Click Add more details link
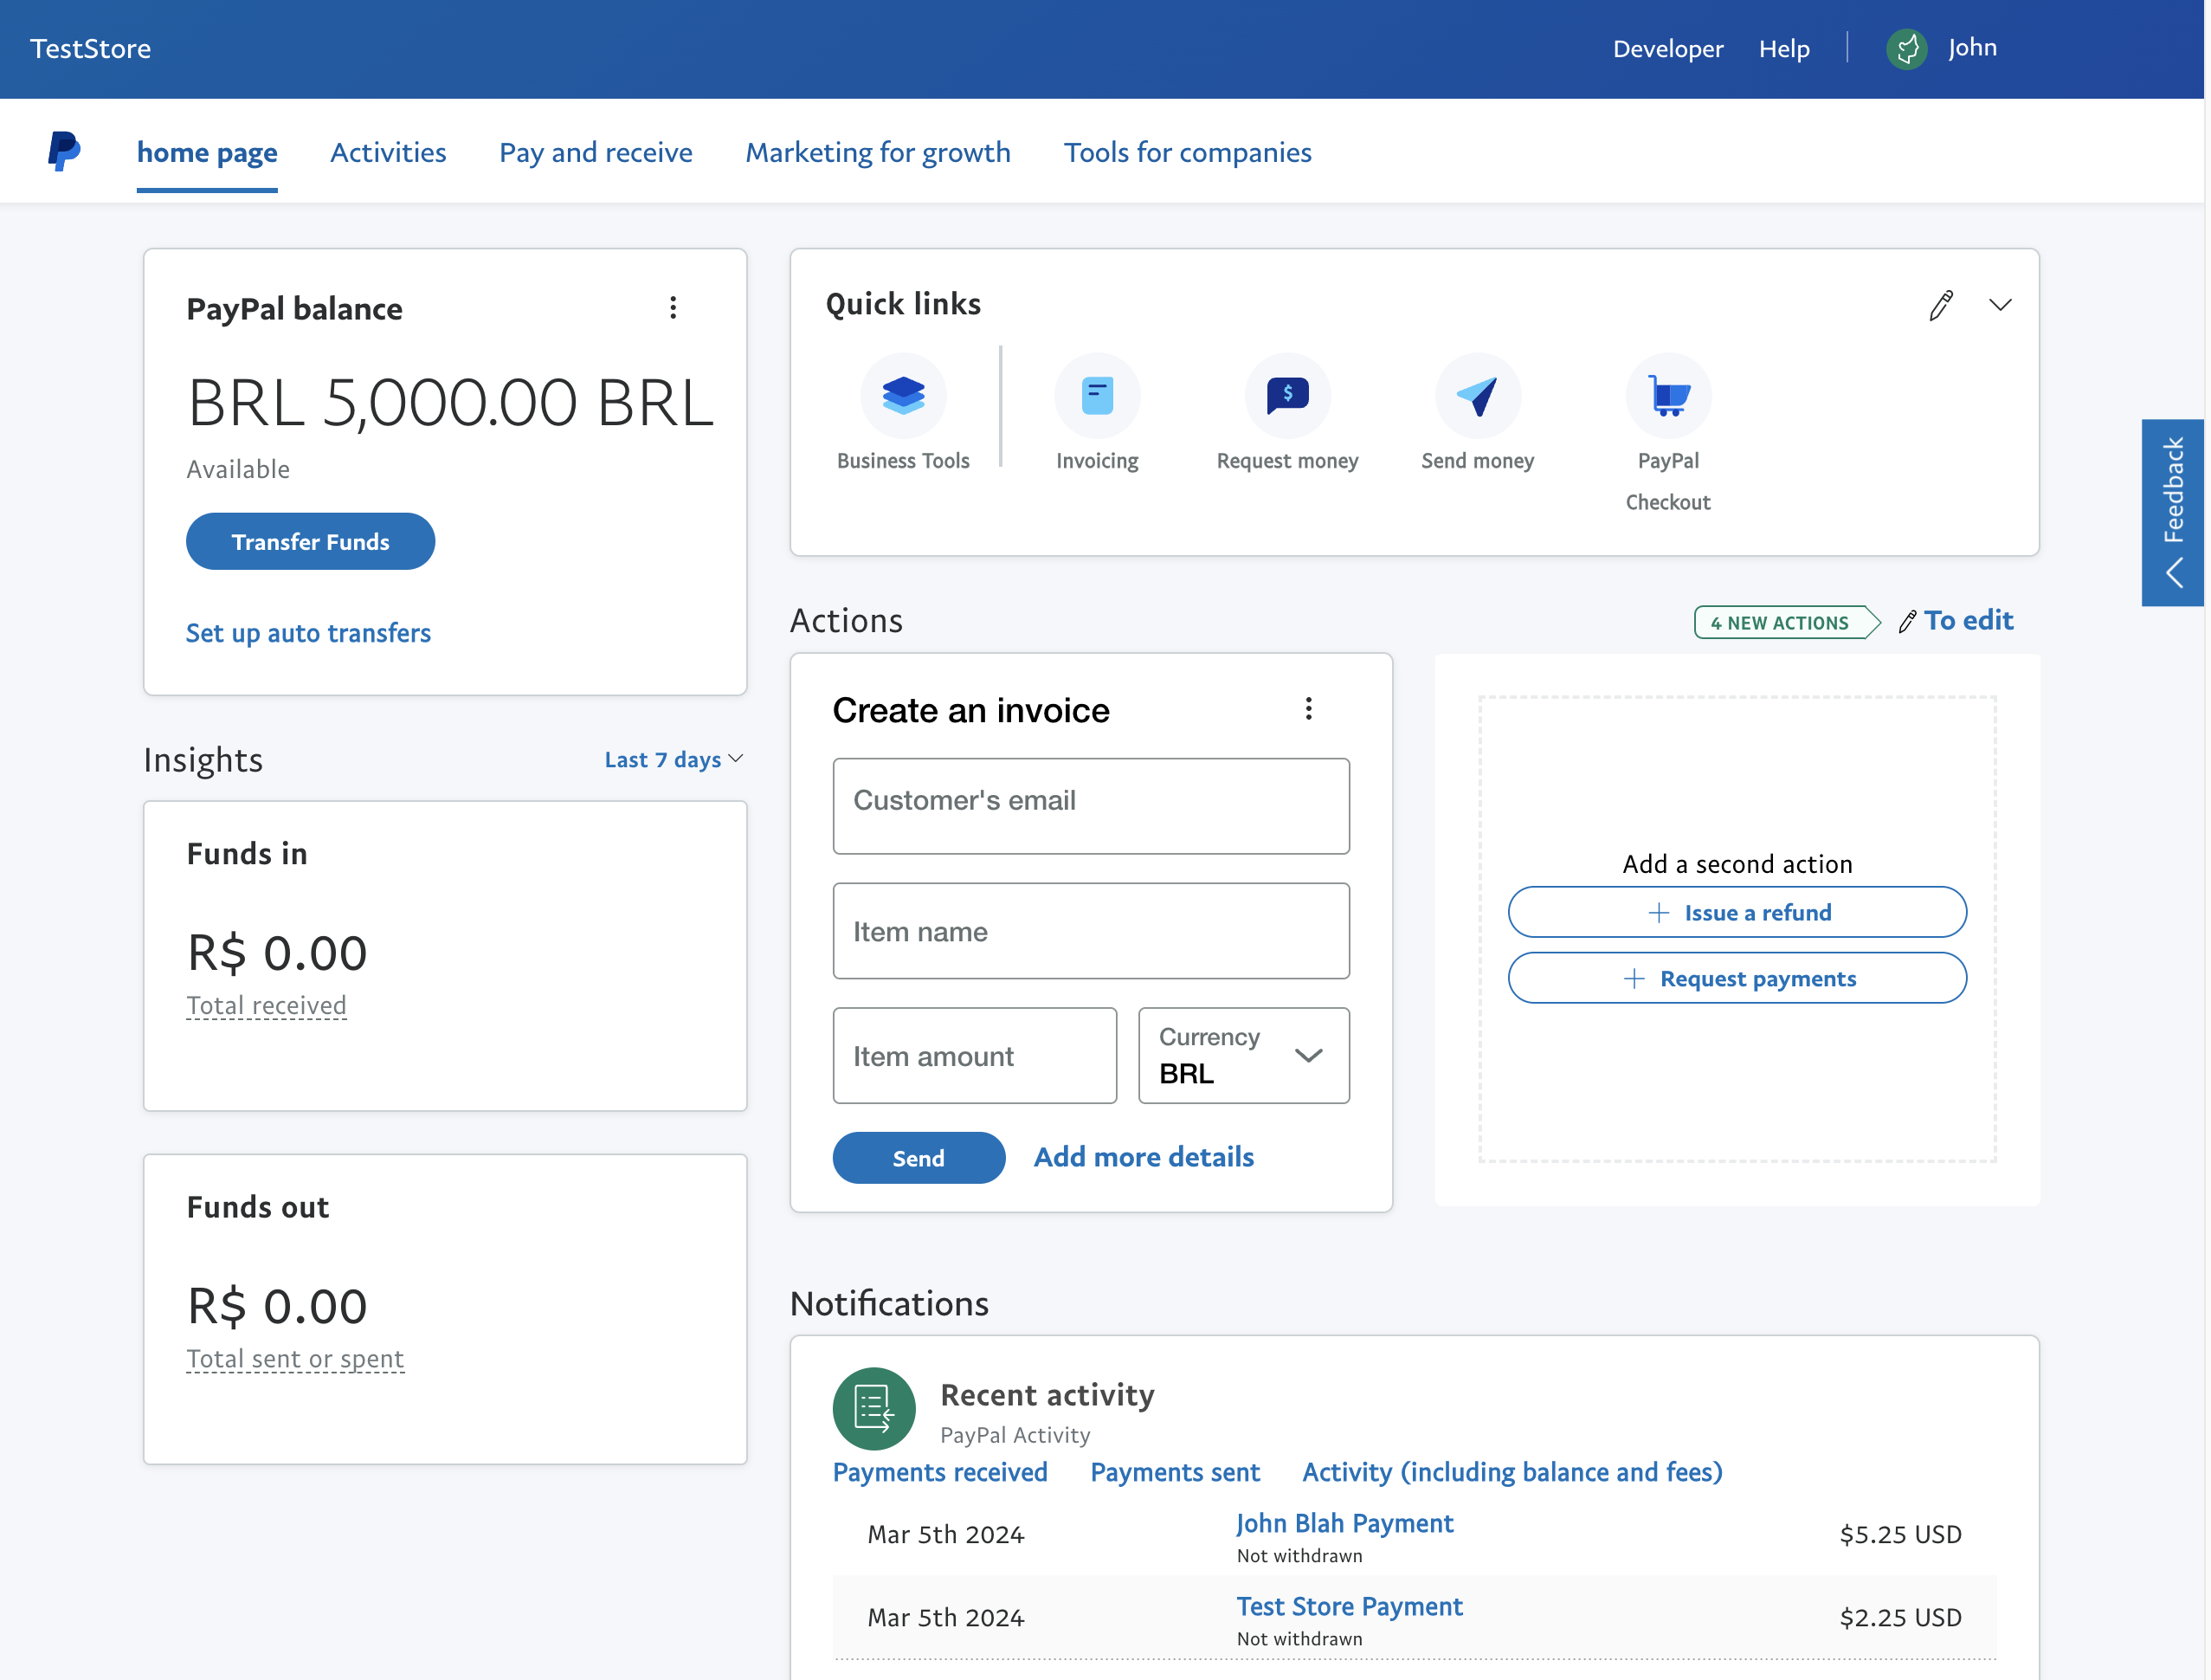This screenshot has height=1680, width=2211. click(x=1144, y=1157)
